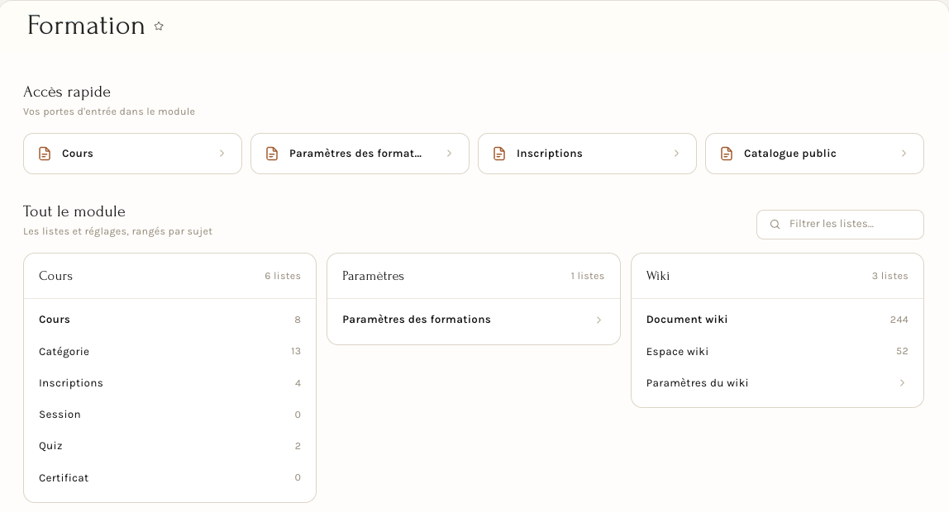Open the Cours list in the Cours section
The image size is (949, 512).
(169, 320)
